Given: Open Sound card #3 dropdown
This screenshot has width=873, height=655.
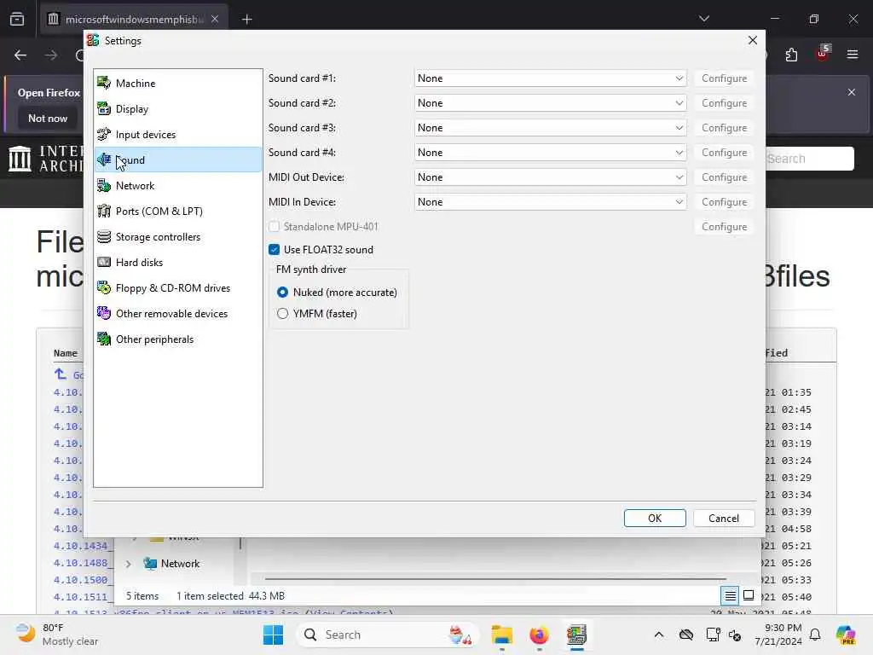Looking at the screenshot, I should point(550,128).
